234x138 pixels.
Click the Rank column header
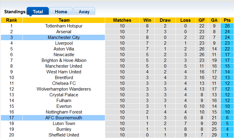(12, 20)
